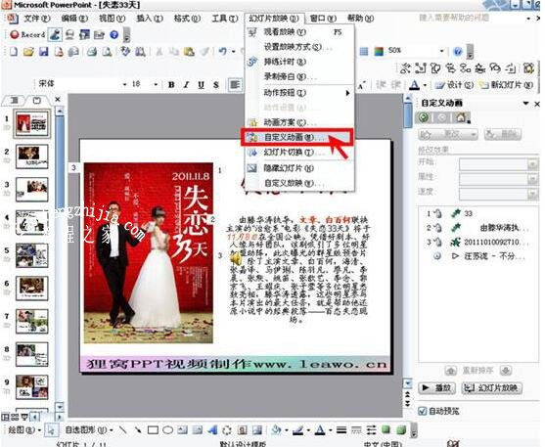Choose 动画方案 menu entry
Image resolution: width=545 pixels, height=447 pixels.
pyautogui.click(x=299, y=122)
